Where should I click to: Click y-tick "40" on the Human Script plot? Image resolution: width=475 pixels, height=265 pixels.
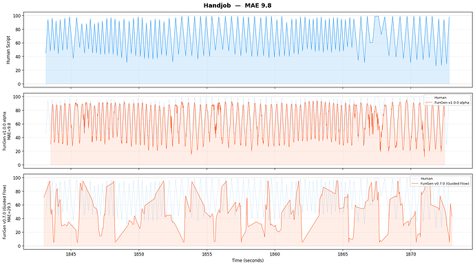18,56
